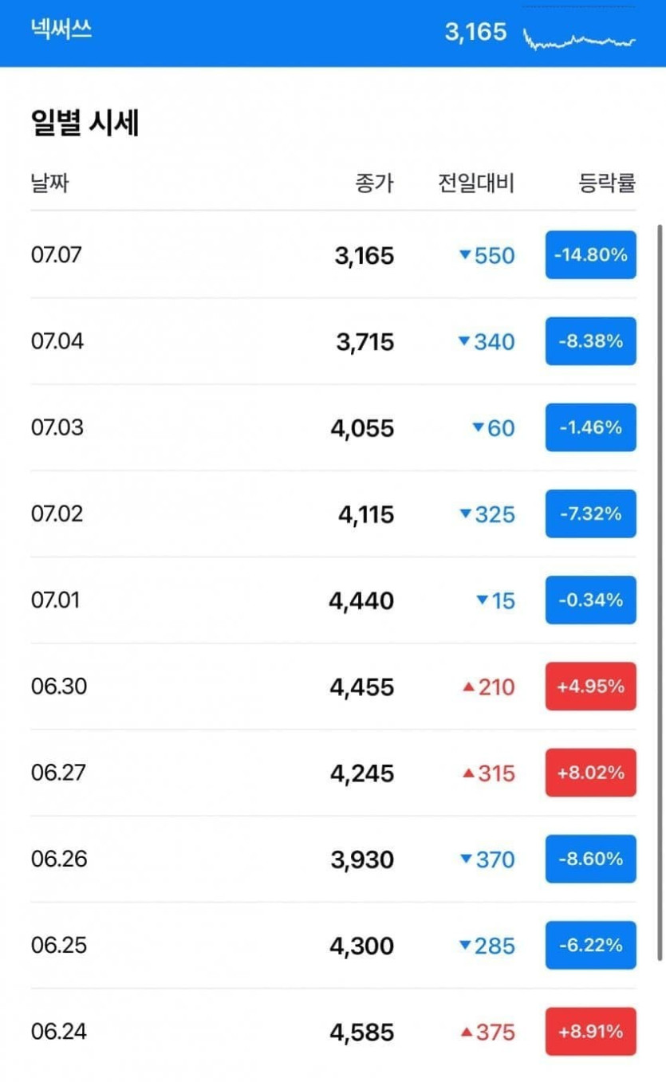The height and width of the screenshot is (1082, 666).
Task: Select the +4.95% red badge for 06.30
Action: pyautogui.click(x=590, y=686)
